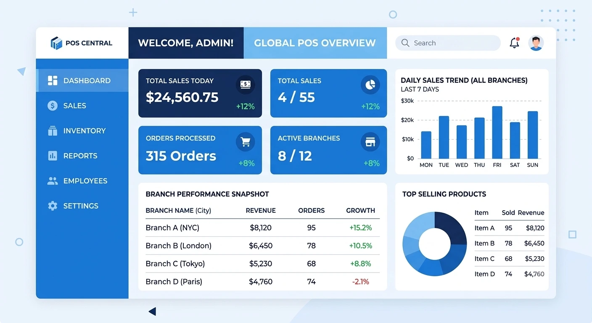
Task: Click Item C in Top Selling Products
Action: pos(484,259)
